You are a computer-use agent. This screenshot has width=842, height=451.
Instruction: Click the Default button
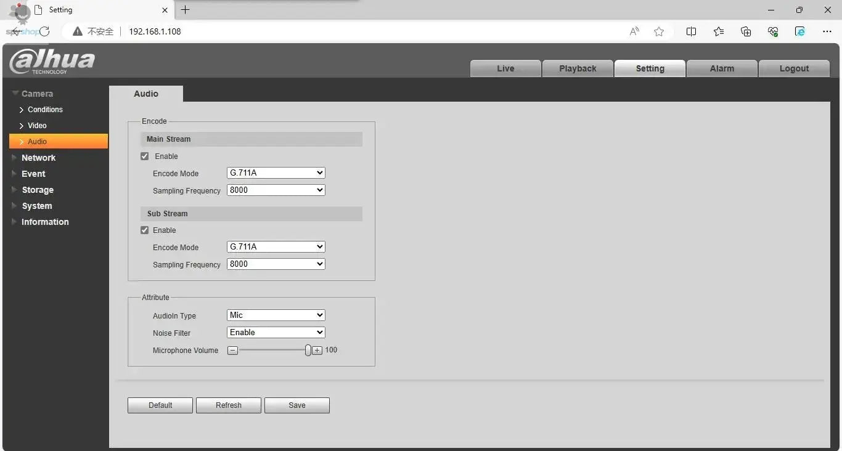pos(160,405)
